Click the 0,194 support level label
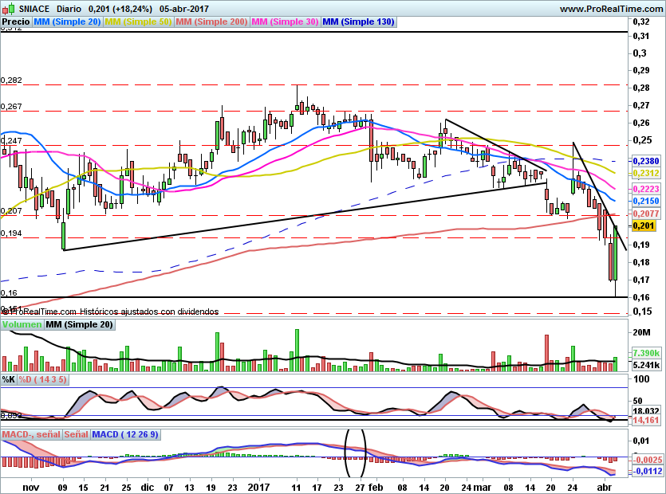Image resolution: width=666 pixels, height=494 pixels. click(x=11, y=233)
